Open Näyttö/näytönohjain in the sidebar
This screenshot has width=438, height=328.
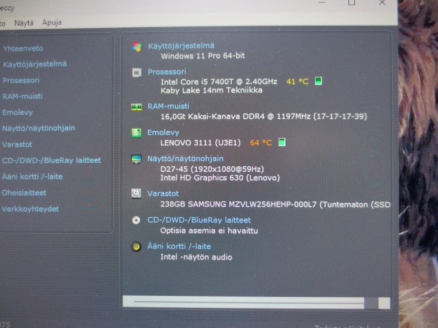point(38,128)
